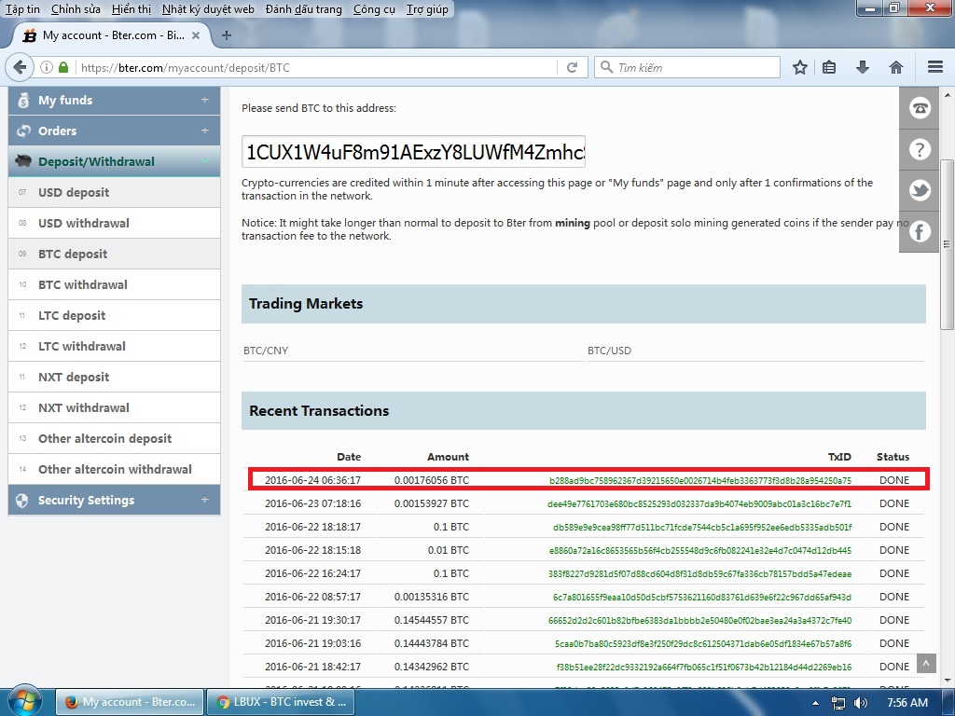Go to USD withdrawal page
The width and height of the screenshot is (955, 716).
click(x=114, y=223)
